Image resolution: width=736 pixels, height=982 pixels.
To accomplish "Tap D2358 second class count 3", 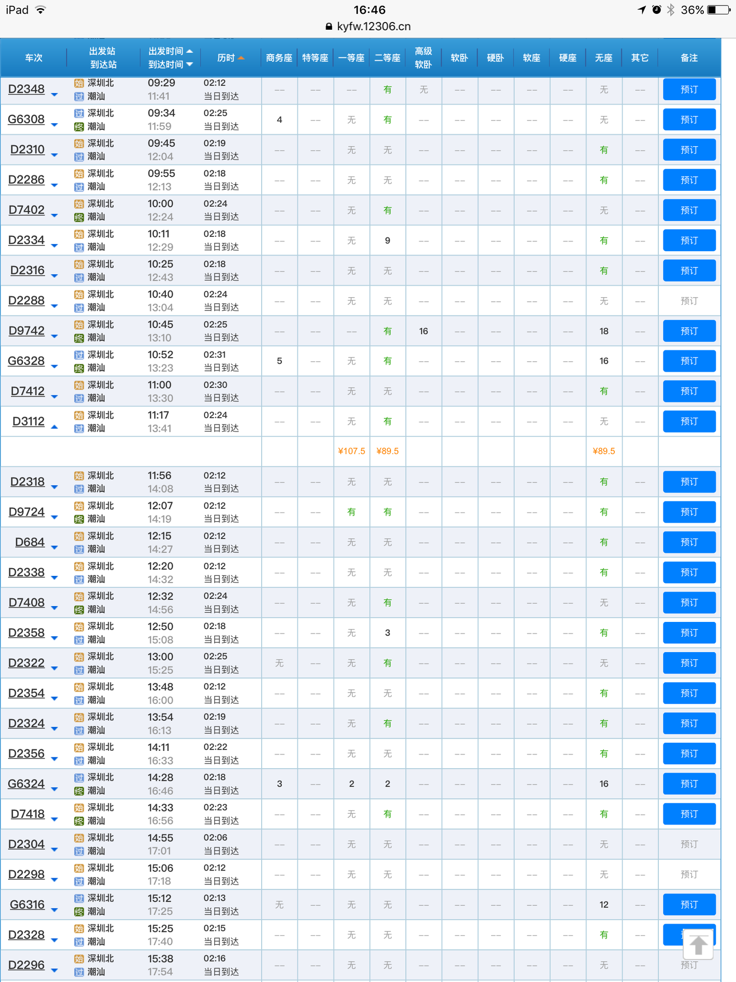I will [387, 633].
